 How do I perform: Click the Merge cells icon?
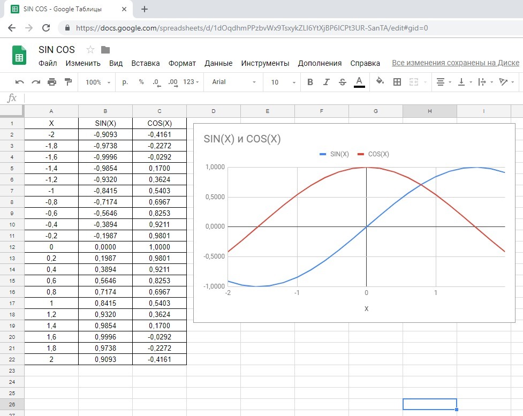pos(414,82)
